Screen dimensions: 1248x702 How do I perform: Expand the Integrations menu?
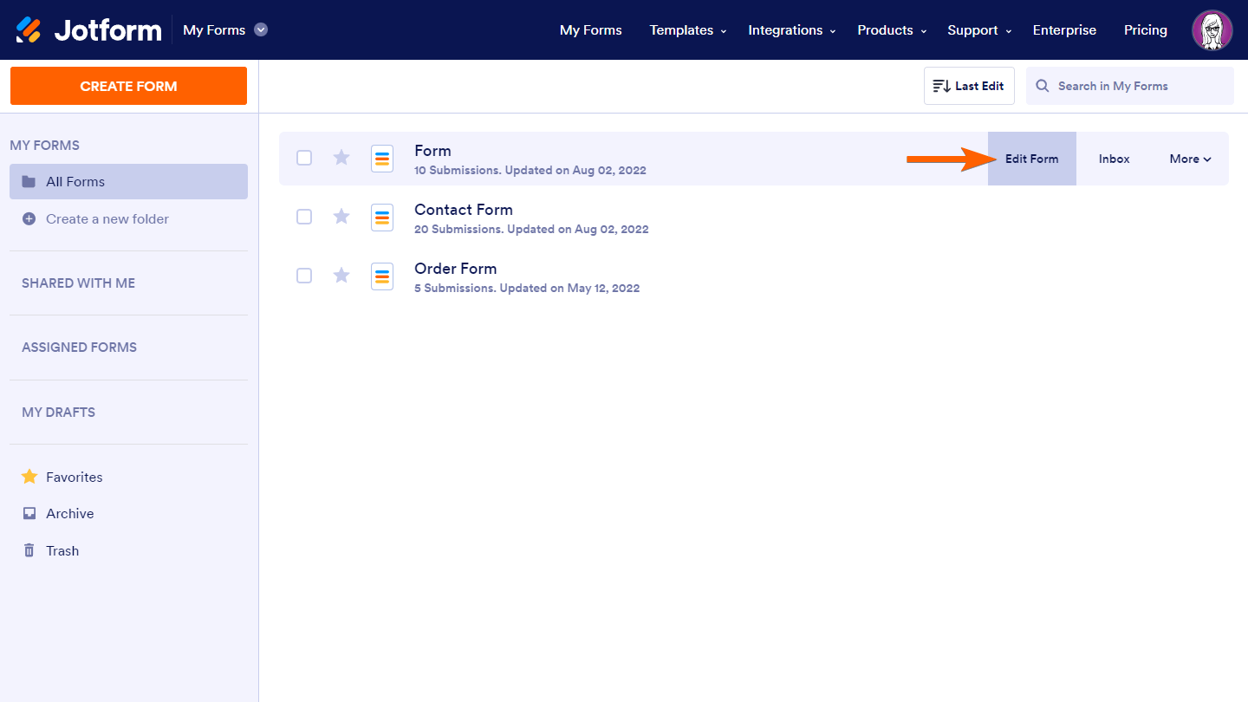point(792,30)
